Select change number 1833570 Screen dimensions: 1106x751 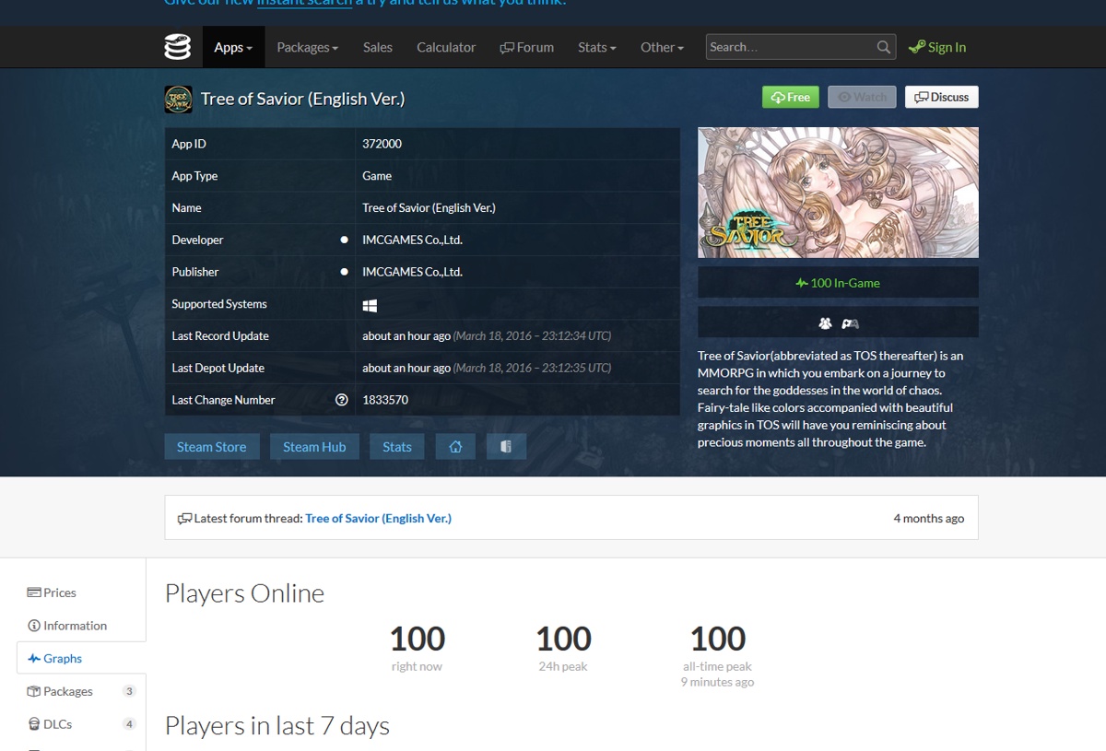(385, 400)
